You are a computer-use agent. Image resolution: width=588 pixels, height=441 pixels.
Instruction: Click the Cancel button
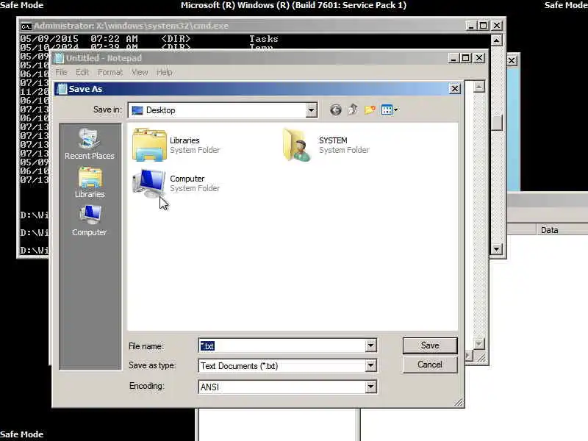coord(430,365)
